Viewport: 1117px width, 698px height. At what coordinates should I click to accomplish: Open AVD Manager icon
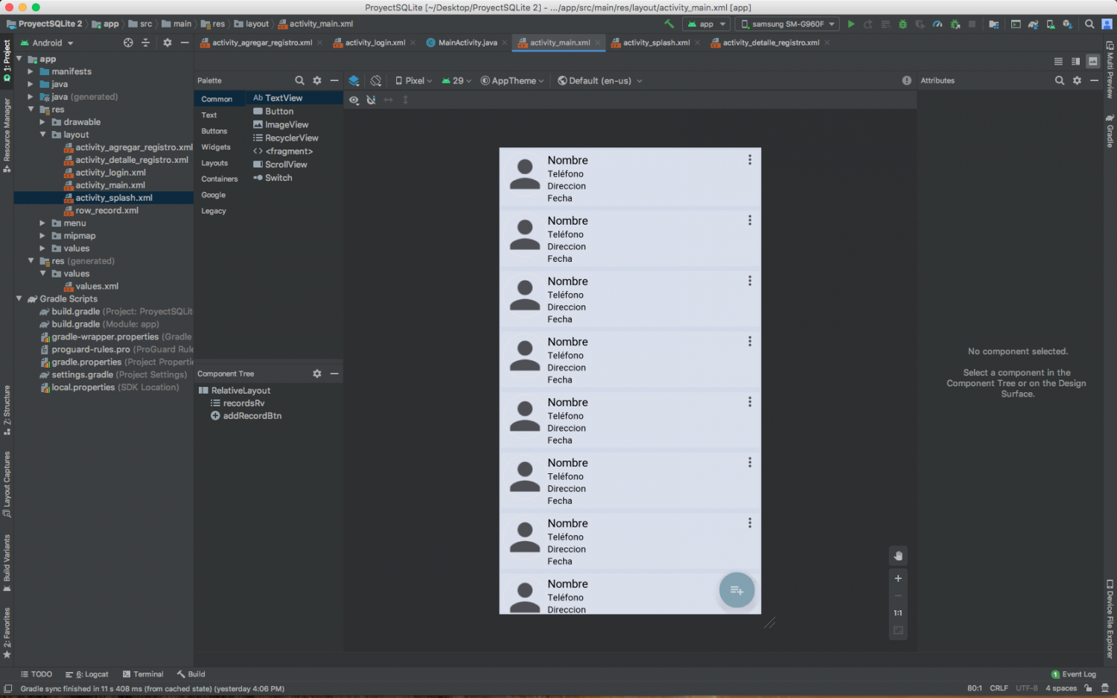pos(1050,24)
